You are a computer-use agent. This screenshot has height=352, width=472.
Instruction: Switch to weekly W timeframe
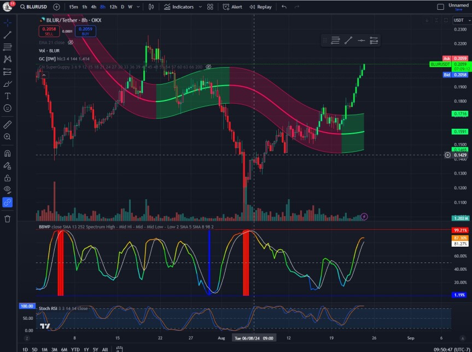130,7
